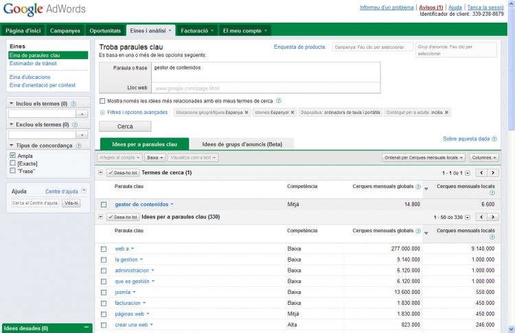Click Google AdWords logo
The width and height of the screenshot is (515, 333).
[x=45, y=9]
